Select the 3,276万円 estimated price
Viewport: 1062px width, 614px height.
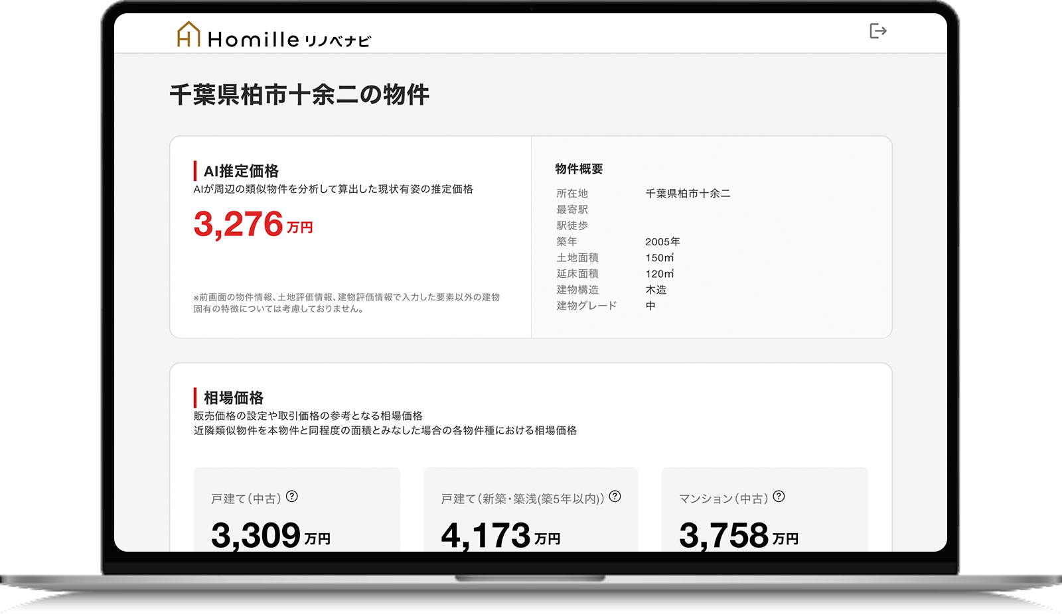[253, 224]
